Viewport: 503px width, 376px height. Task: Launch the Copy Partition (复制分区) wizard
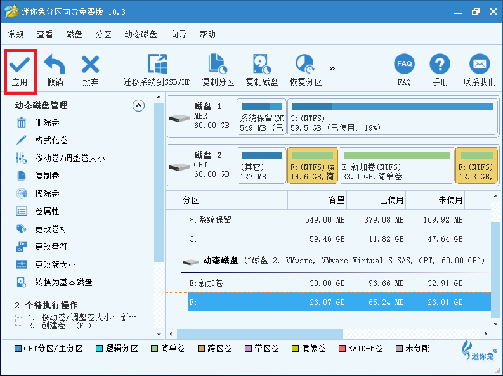218,70
